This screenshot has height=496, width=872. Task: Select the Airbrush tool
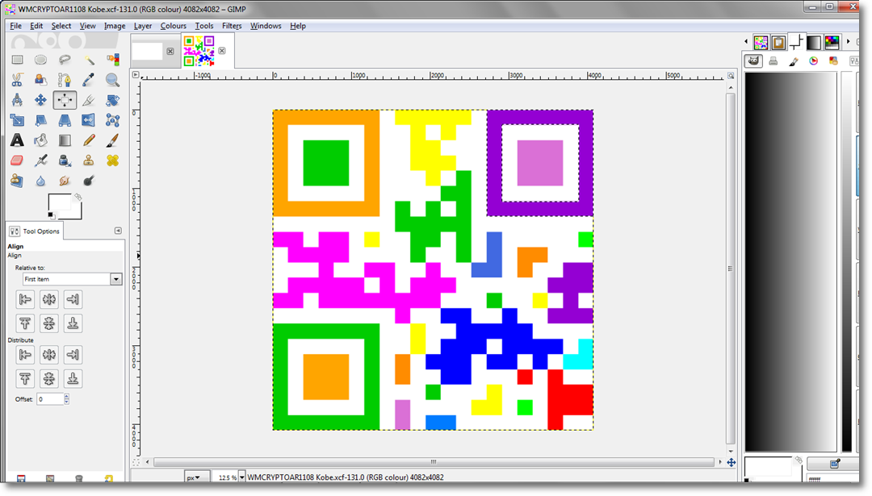point(40,160)
